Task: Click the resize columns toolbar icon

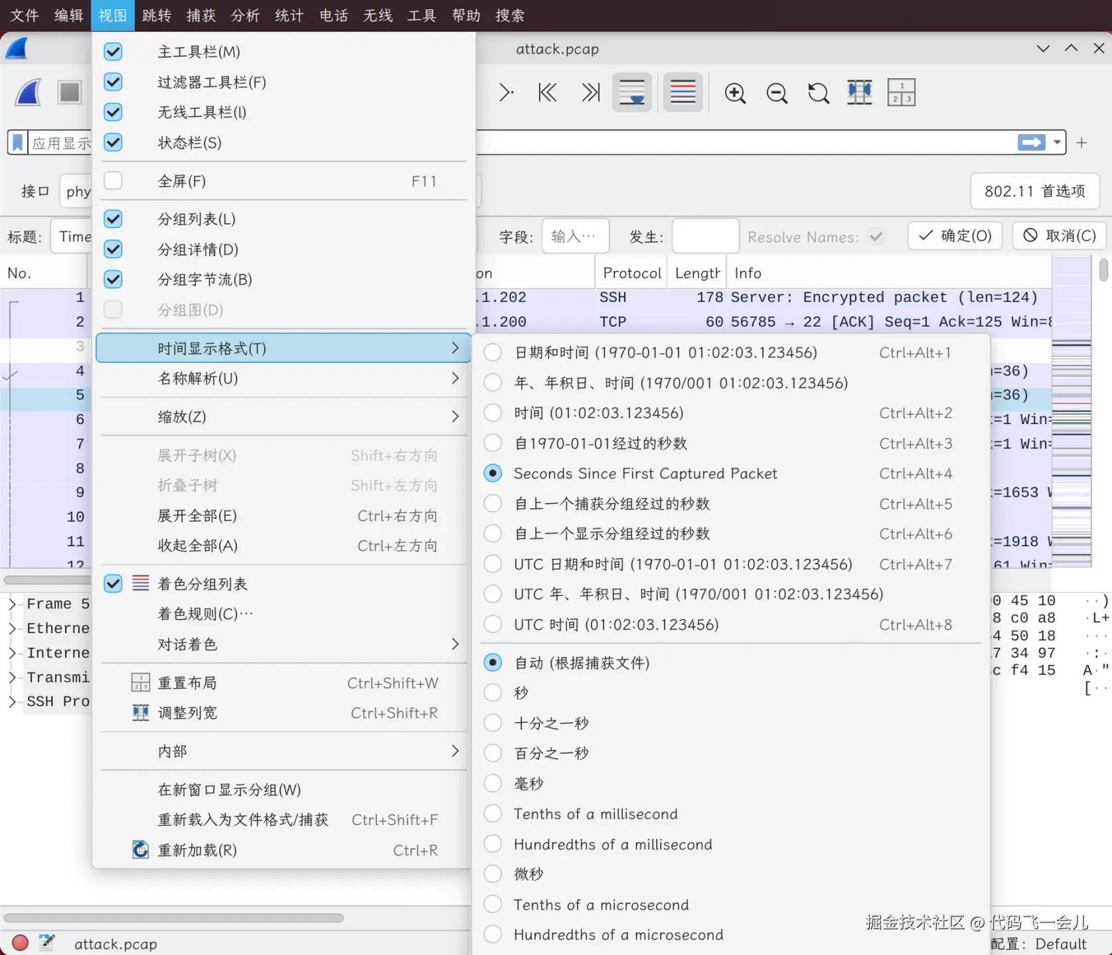Action: pyautogui.click(x=860, y=92)
